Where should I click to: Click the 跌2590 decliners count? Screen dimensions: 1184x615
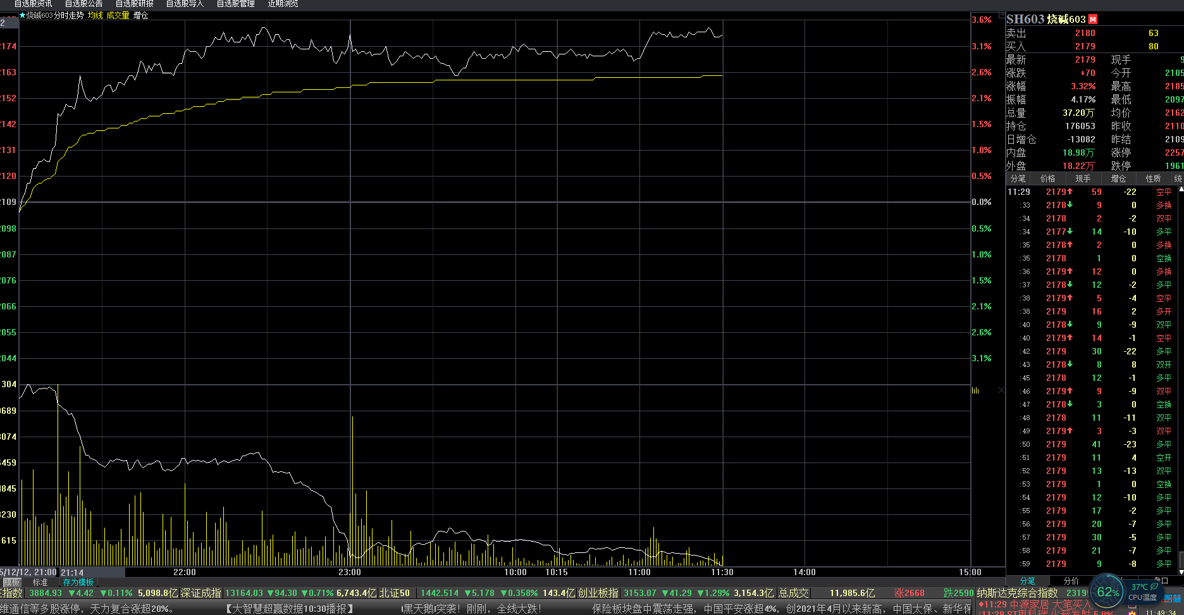pyautogui.click(x=958, y=593)
